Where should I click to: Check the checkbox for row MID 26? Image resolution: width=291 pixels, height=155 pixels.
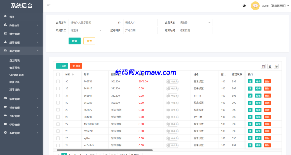click(x=58, y=131)
